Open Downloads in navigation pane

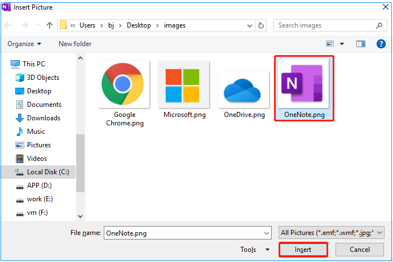tap(38, 118)
